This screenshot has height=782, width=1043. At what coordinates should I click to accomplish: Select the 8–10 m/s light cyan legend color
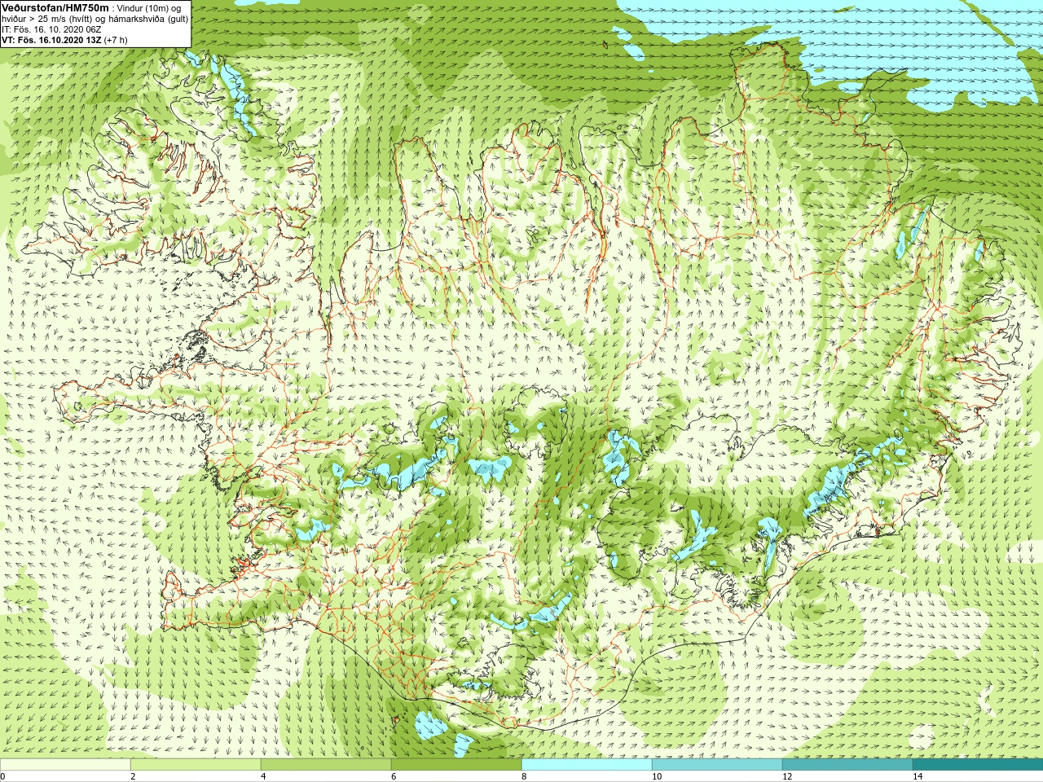click(587, 765)
